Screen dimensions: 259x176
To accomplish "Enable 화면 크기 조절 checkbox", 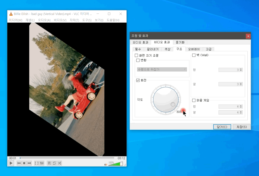I will click(x=137, y=55).
